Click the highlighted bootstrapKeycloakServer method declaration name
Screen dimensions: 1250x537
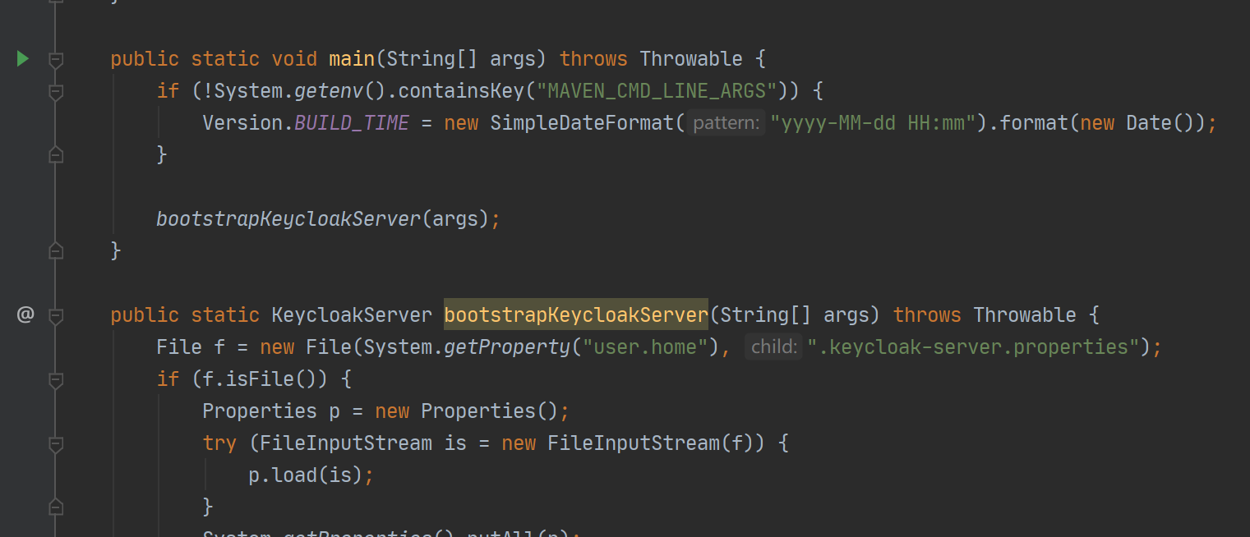click(576, 314)
